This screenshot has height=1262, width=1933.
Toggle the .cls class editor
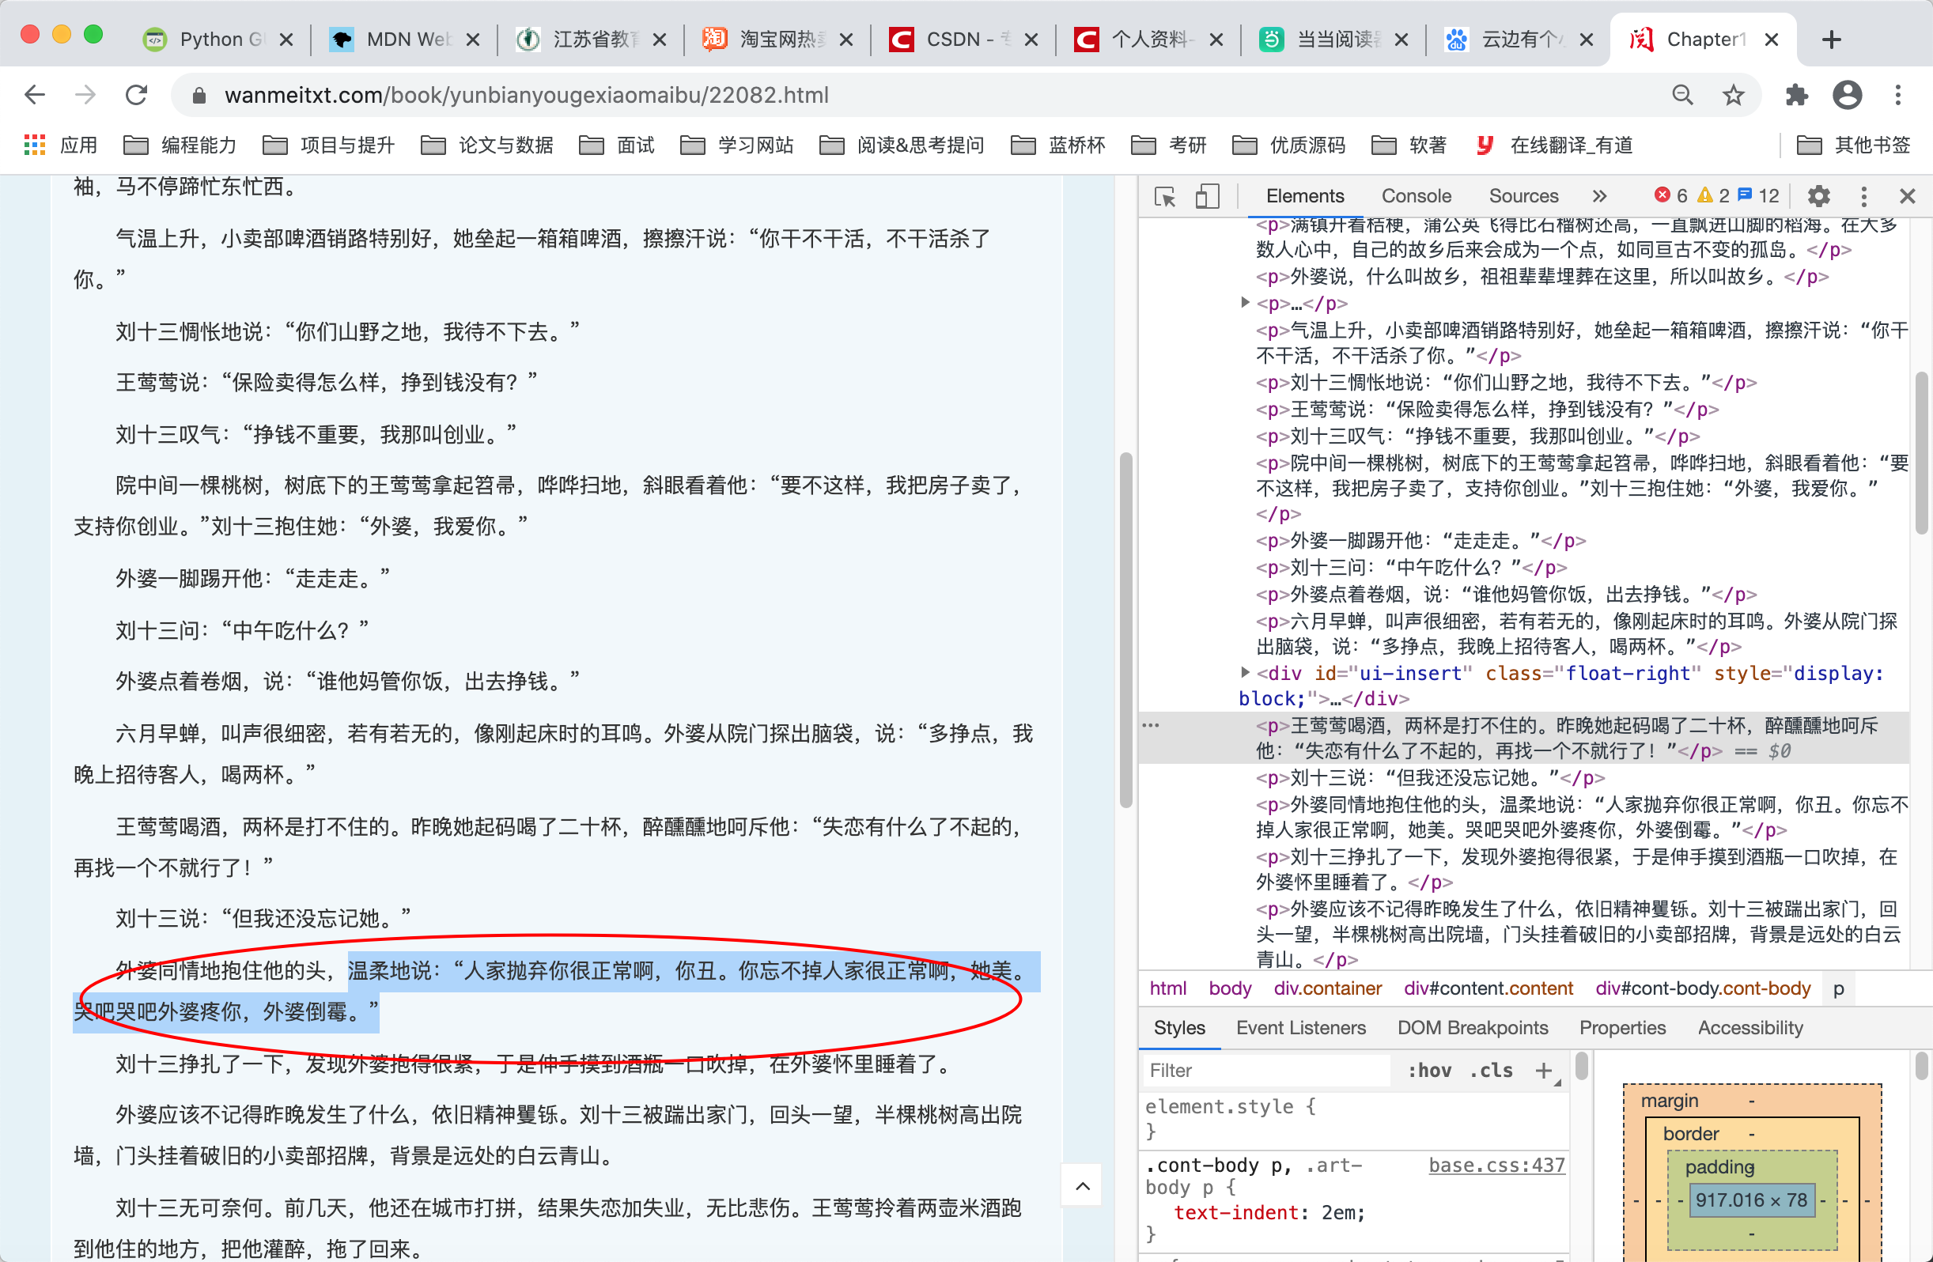point(1491,1071)
